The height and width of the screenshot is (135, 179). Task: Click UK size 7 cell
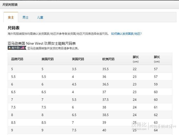(x=73, y=122)
